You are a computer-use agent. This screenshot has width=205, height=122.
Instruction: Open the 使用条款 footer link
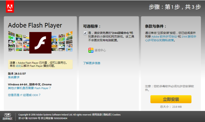[97, 115]
